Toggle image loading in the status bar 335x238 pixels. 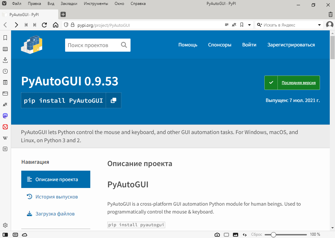[x=235, y=234]
